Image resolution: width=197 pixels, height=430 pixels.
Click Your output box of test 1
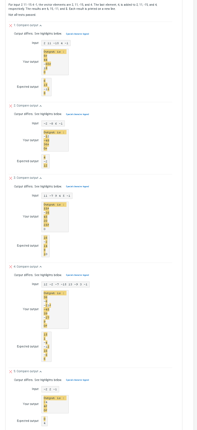tap(55, 62)
